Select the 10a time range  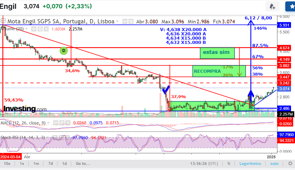coord(7,164)
